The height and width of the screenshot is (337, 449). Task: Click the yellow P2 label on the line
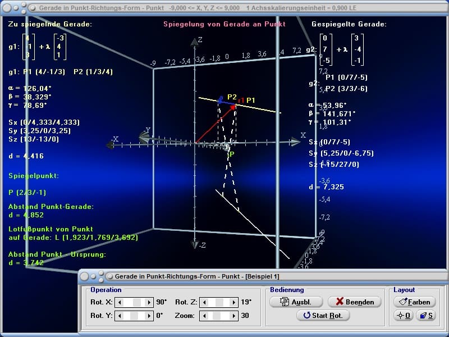pyautogui.click(x=232, y=97)
